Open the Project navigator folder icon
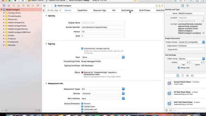The height and width of the screenshot is (116, 206). (4, 6)
